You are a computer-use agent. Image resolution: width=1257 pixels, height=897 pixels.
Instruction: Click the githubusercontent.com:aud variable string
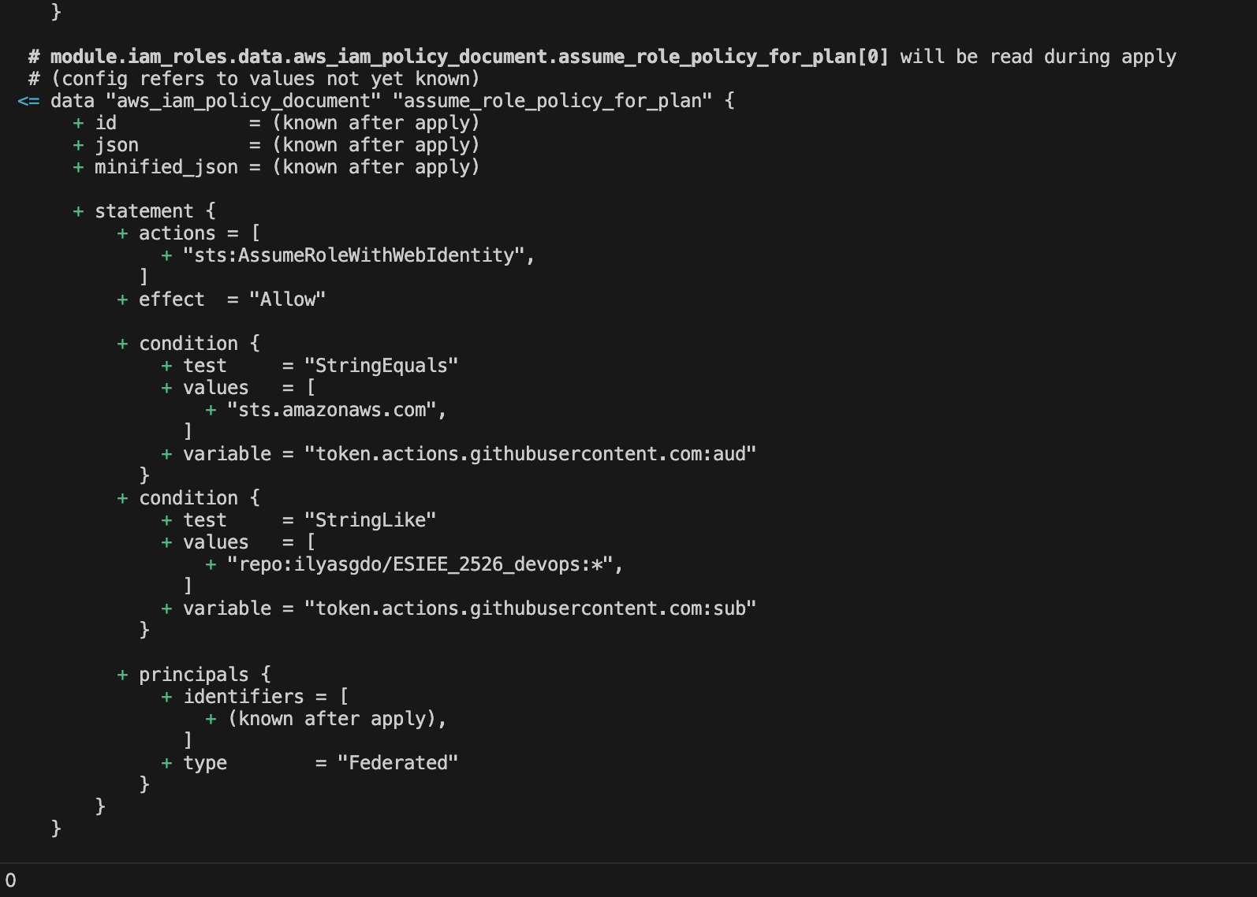[530, 454]
